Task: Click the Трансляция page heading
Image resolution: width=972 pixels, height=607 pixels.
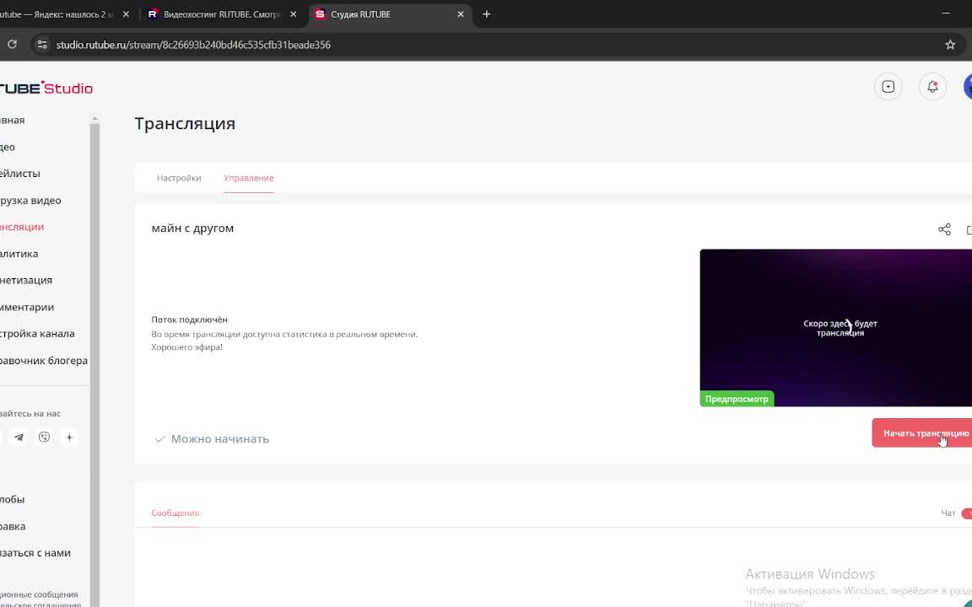Action: 185,123
